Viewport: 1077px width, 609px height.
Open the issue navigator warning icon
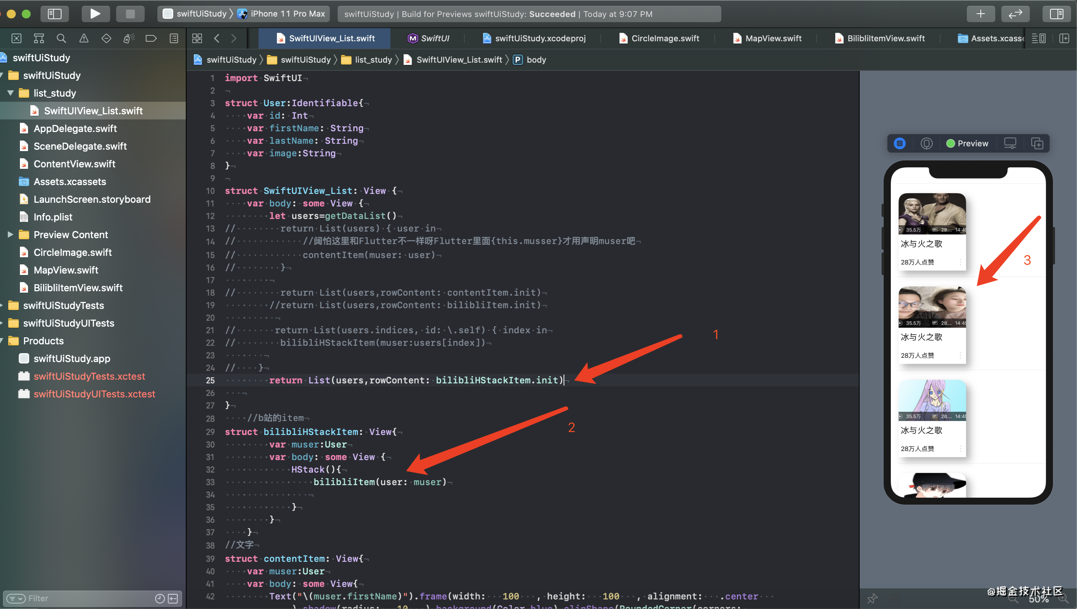[x=84, y=38]
